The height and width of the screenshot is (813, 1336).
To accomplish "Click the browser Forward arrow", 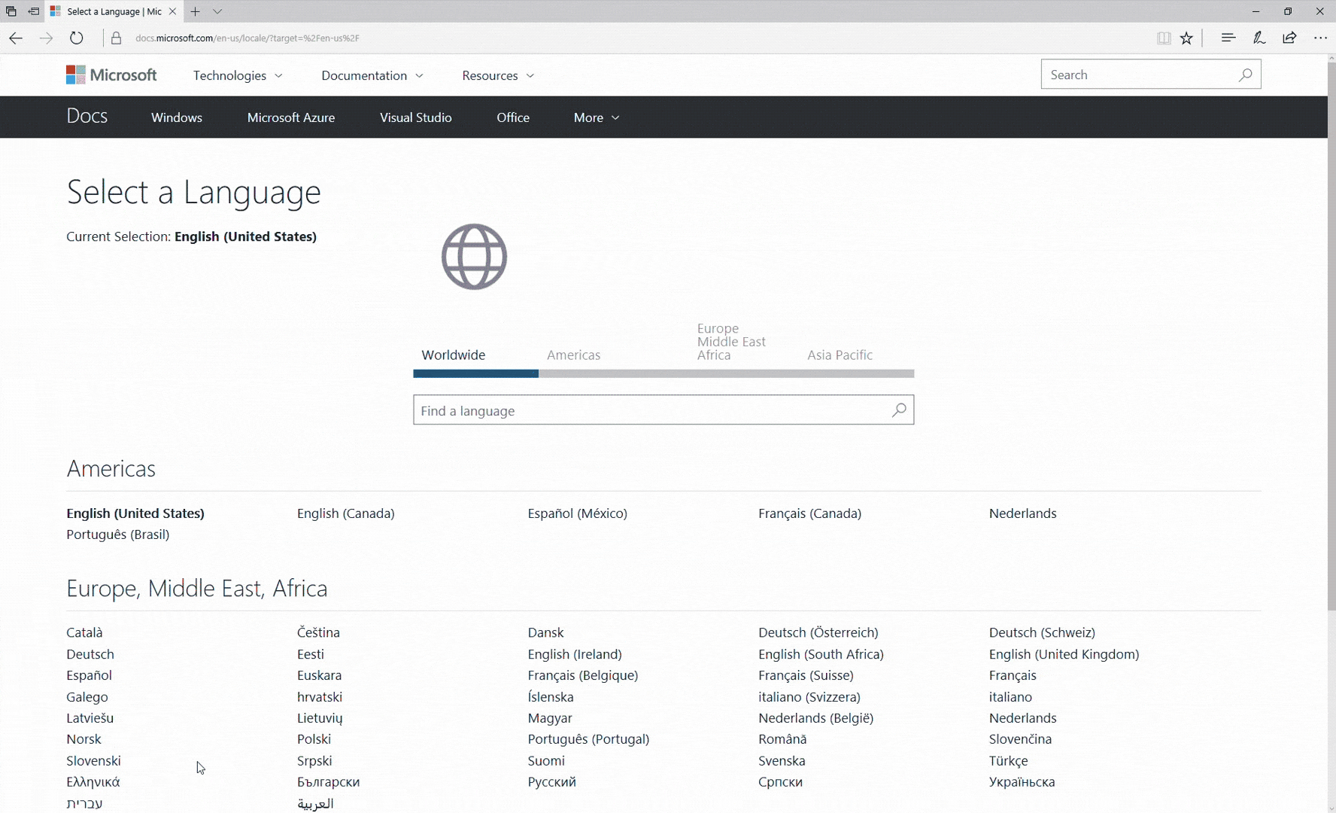I will click(x=46, y=38).
